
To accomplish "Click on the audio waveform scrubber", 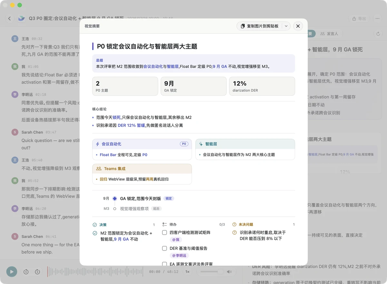I will [x=96, y=272].
